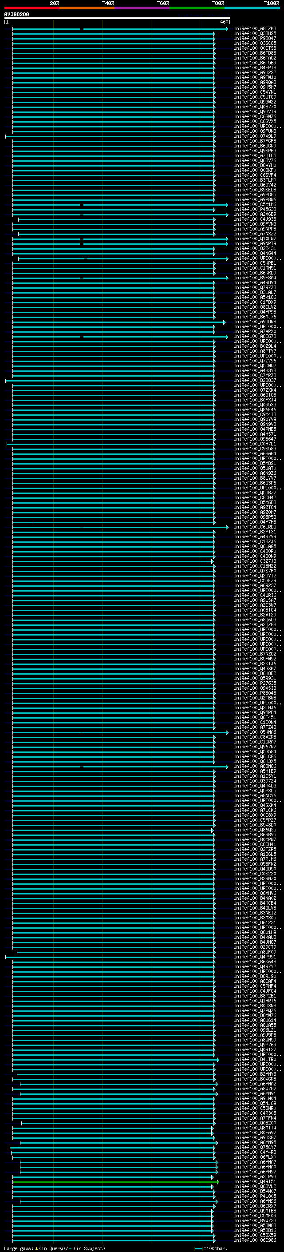Select label UniRef100_Q9FVN3

coord(255,224)
